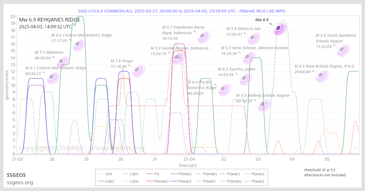
Task: Select the M 7.0 Tonga earthquake marker
Action: point(138,70)
